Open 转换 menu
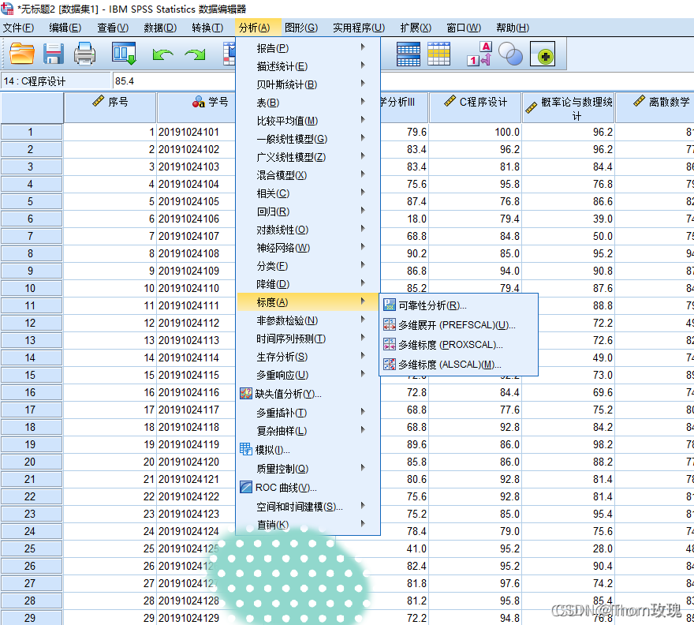This screenshot has width=694, height=625. pyautogui.click(x=207, y=28)
